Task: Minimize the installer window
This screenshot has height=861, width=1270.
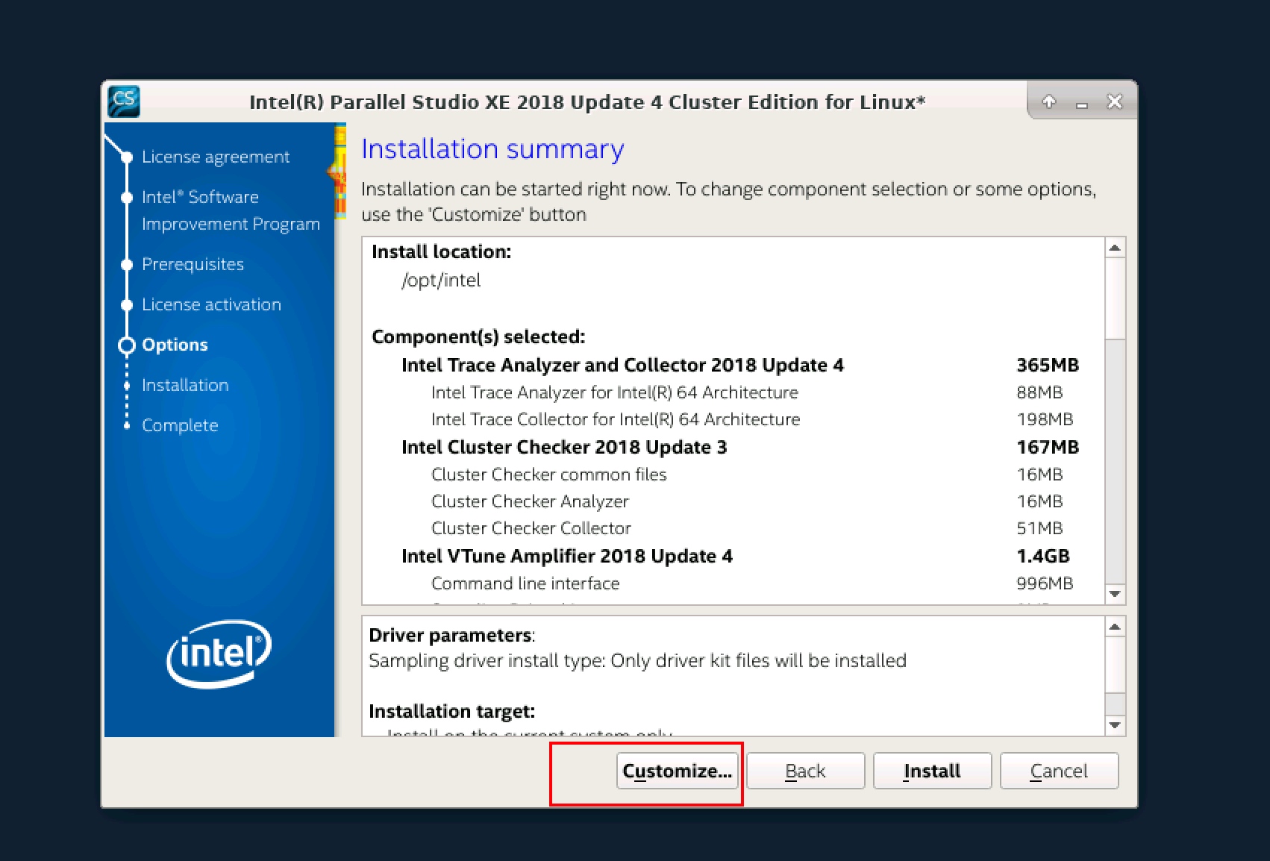Action: (1082, 102)
